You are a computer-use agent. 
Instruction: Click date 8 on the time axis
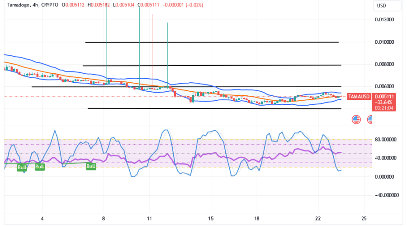pos(103,218)
